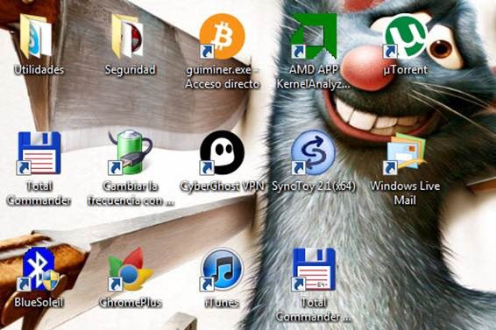Click the "CyberGhost VPN" label text
The width and height of the screenshot is (496, 330).
point(222,186)
